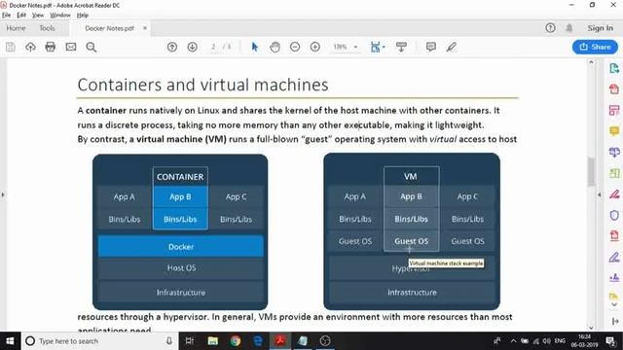
Task: Hide tools sidebar with bottom arrow
Action: (x=615, y=321)
